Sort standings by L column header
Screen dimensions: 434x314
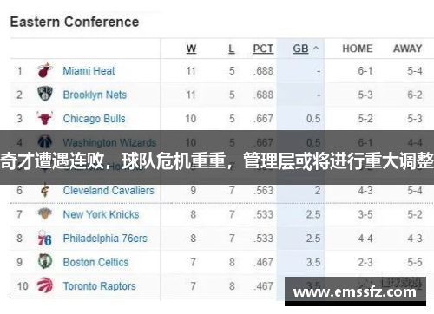coord(232,49)
